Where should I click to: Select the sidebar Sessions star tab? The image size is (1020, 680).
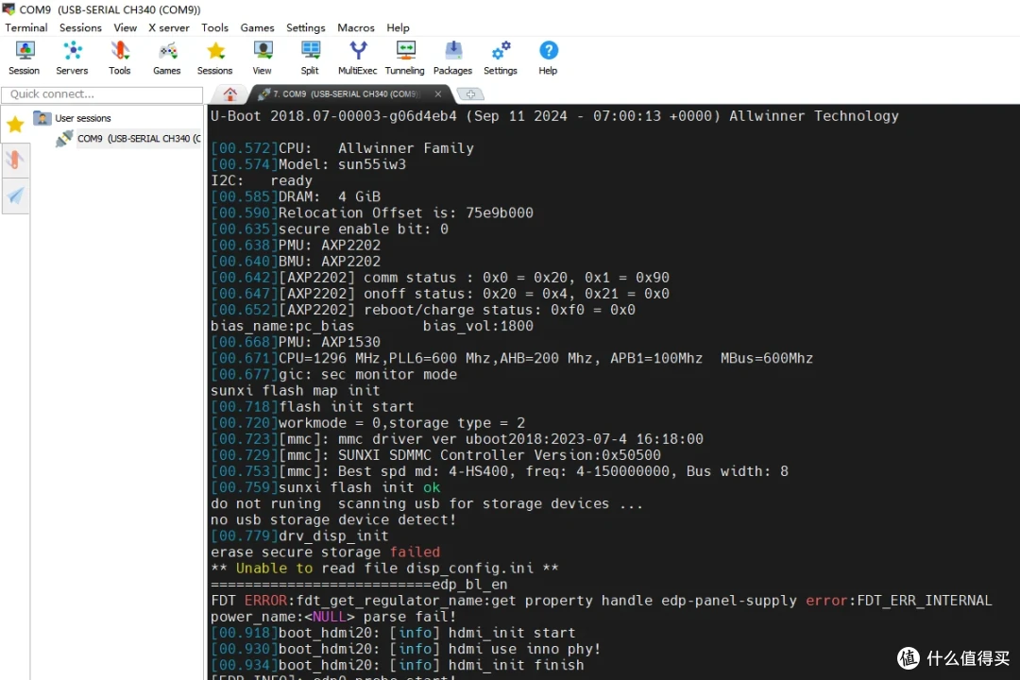pyautogui.click(x=15, y=124)
